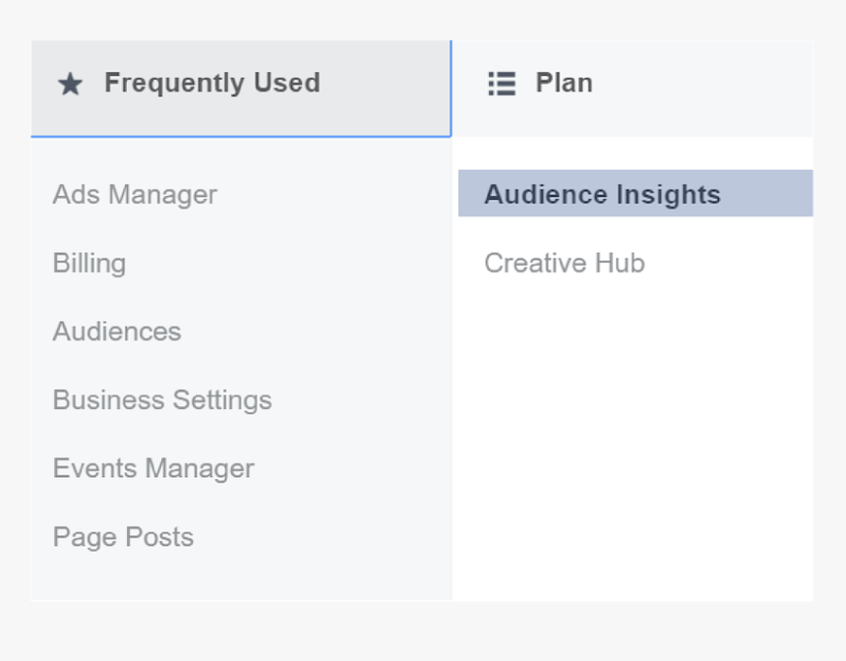Open Audience Insights in the Plan column
The image size is (846, 661).
602,195
